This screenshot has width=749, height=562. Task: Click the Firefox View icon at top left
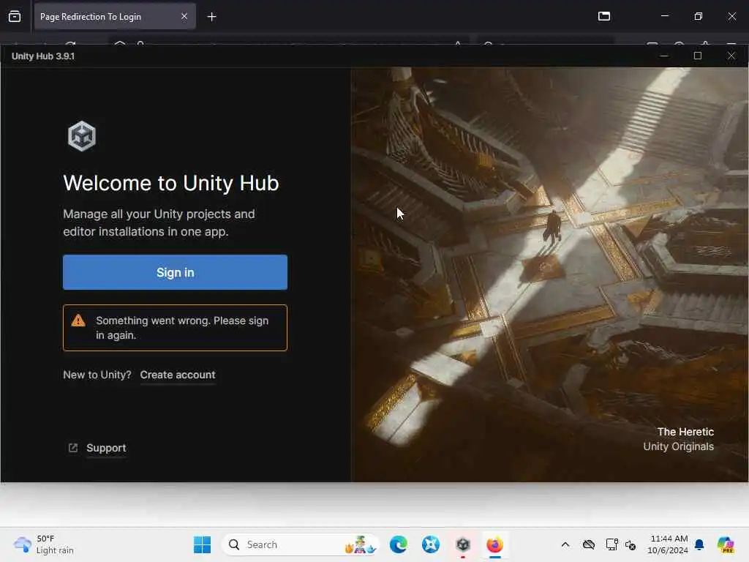click(15, 17)
